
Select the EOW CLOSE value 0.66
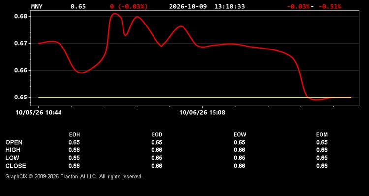point(239,166)
